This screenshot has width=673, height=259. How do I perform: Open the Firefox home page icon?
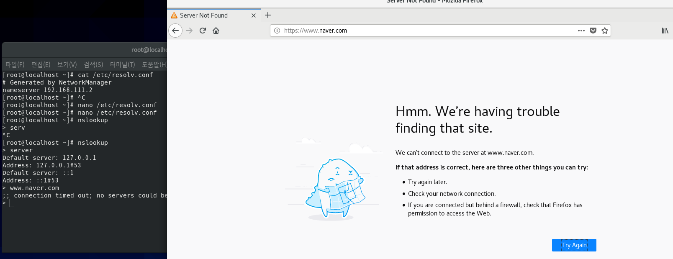pos(216,31)
